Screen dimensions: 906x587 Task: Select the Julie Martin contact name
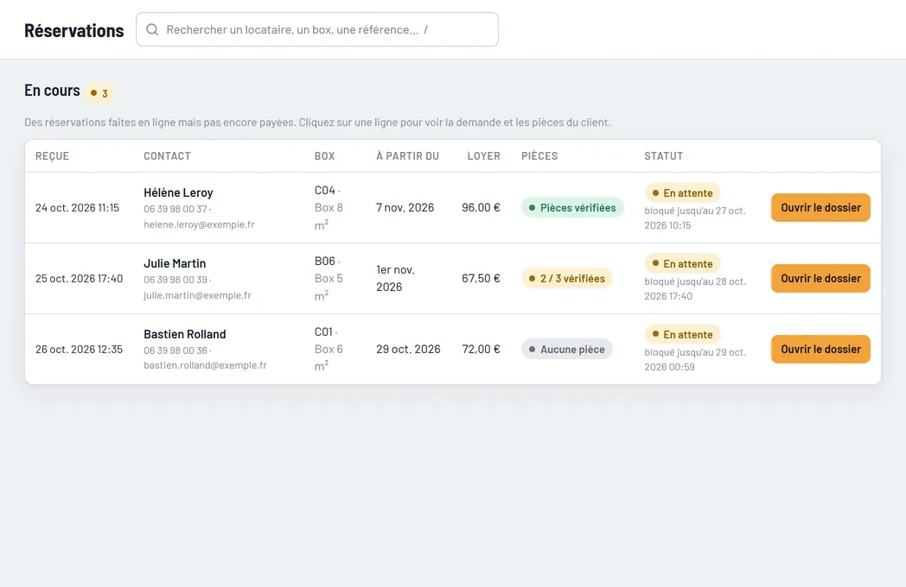tap(175, 263)
